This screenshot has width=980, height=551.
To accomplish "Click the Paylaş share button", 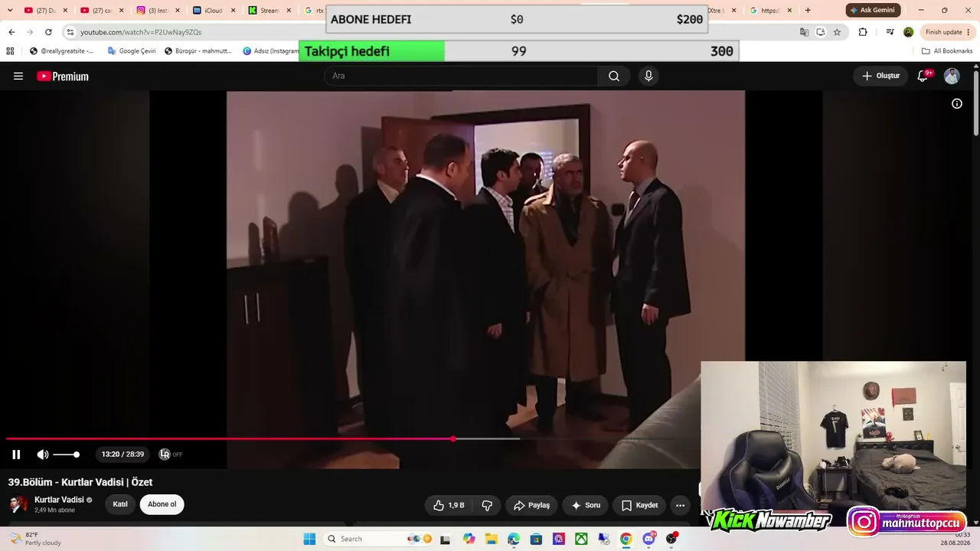I will coord(531,505).
